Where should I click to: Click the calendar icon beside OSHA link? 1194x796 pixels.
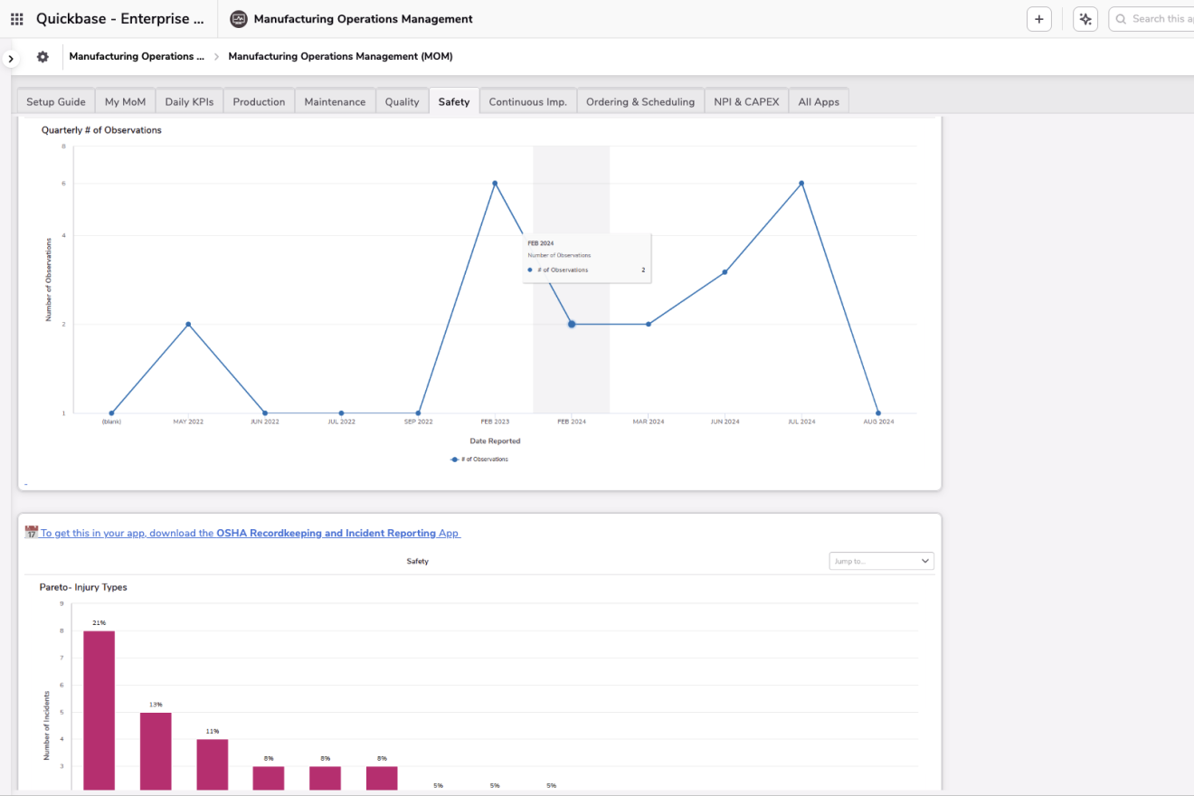tap(31, 533)
